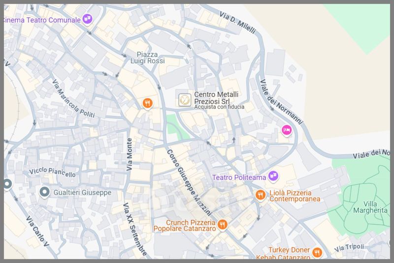Select the Gualtieri Giuseppe location marker
The height and width of the screenshot is (263, 394).
(x=45, y=192)
